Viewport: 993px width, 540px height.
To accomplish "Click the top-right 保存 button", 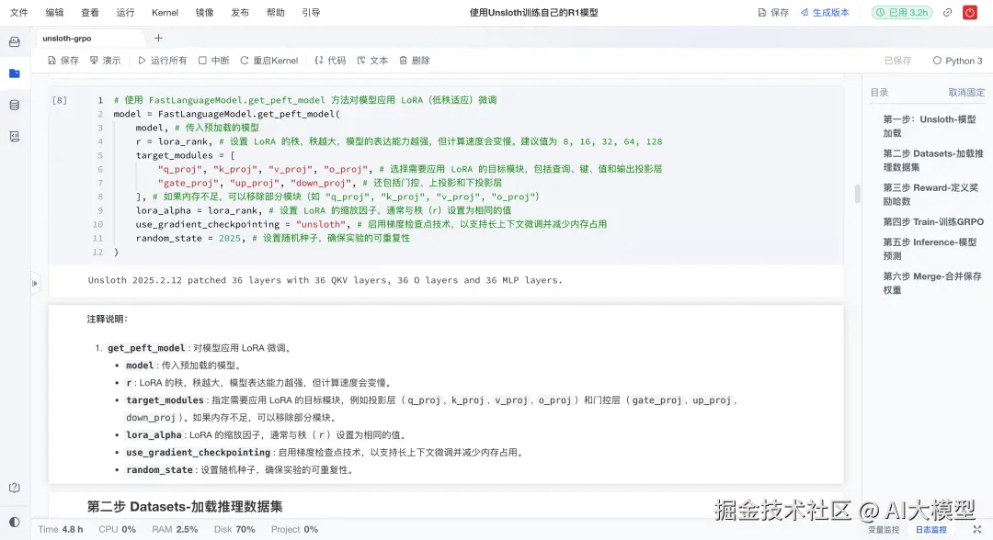I will [x=773, y=13].
